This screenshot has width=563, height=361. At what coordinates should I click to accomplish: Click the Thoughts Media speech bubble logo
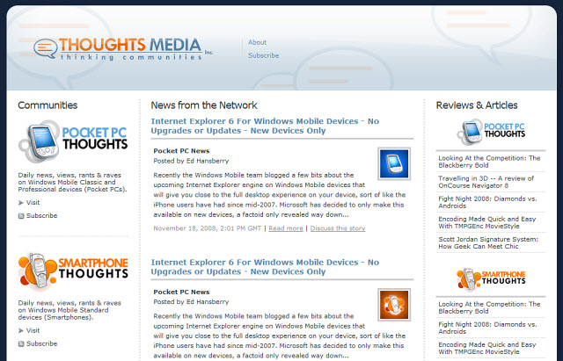(x=45, y=48)
